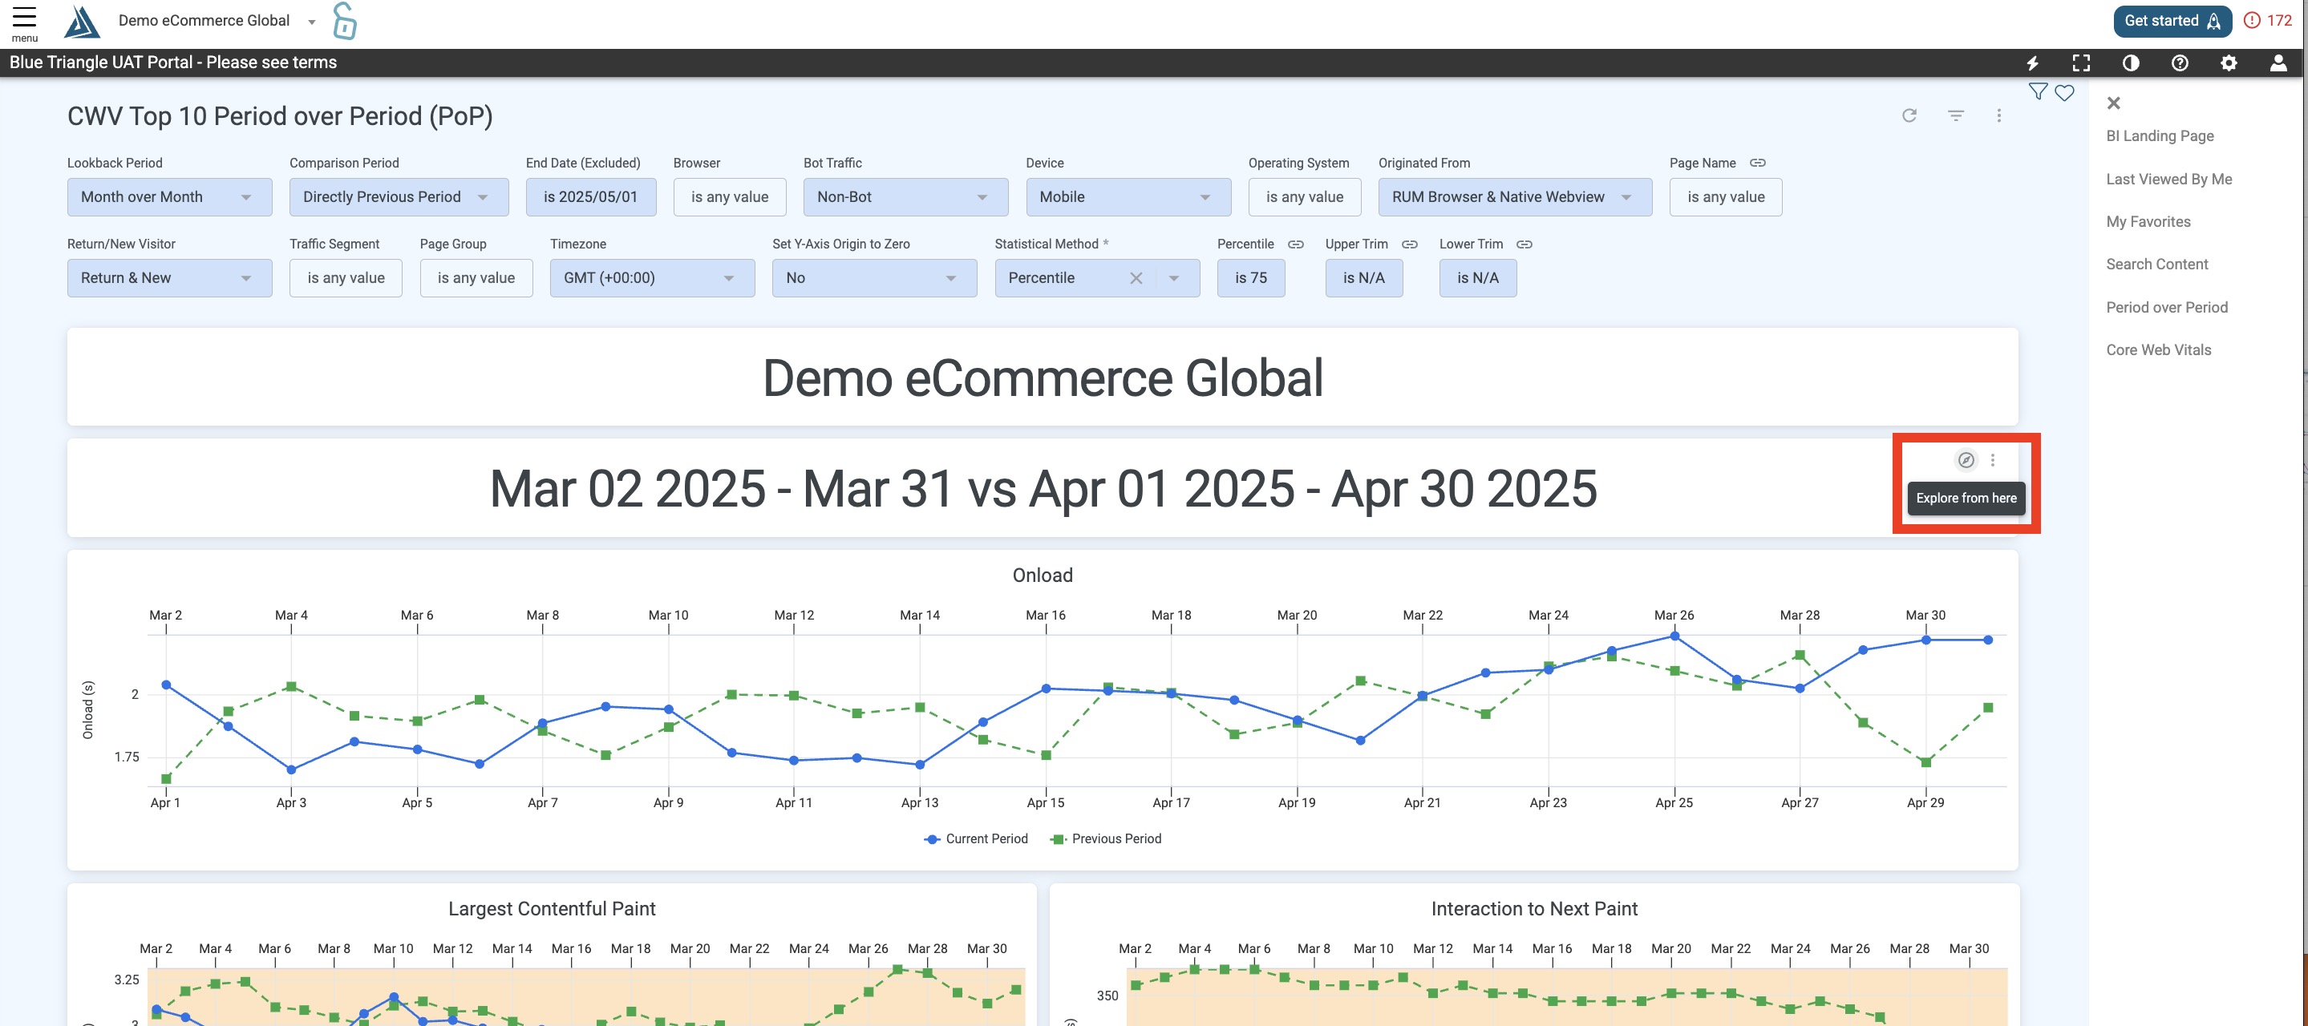Favorite this dashboard with heart icon
Viewport: 2308px width, 1026px height.
(x=2064, y=92)
